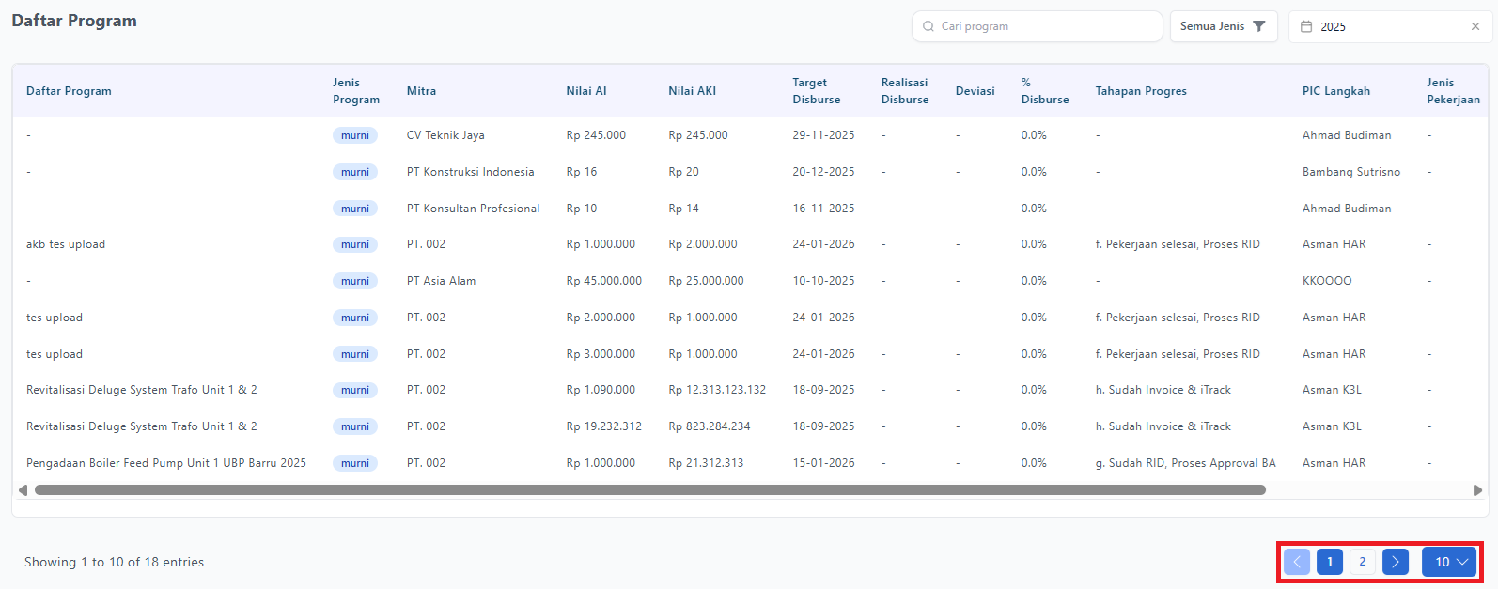Go to next page using right chevron
Image resolution: width=1498 pixels, height=589 pixels.
tap(1396, 562)
